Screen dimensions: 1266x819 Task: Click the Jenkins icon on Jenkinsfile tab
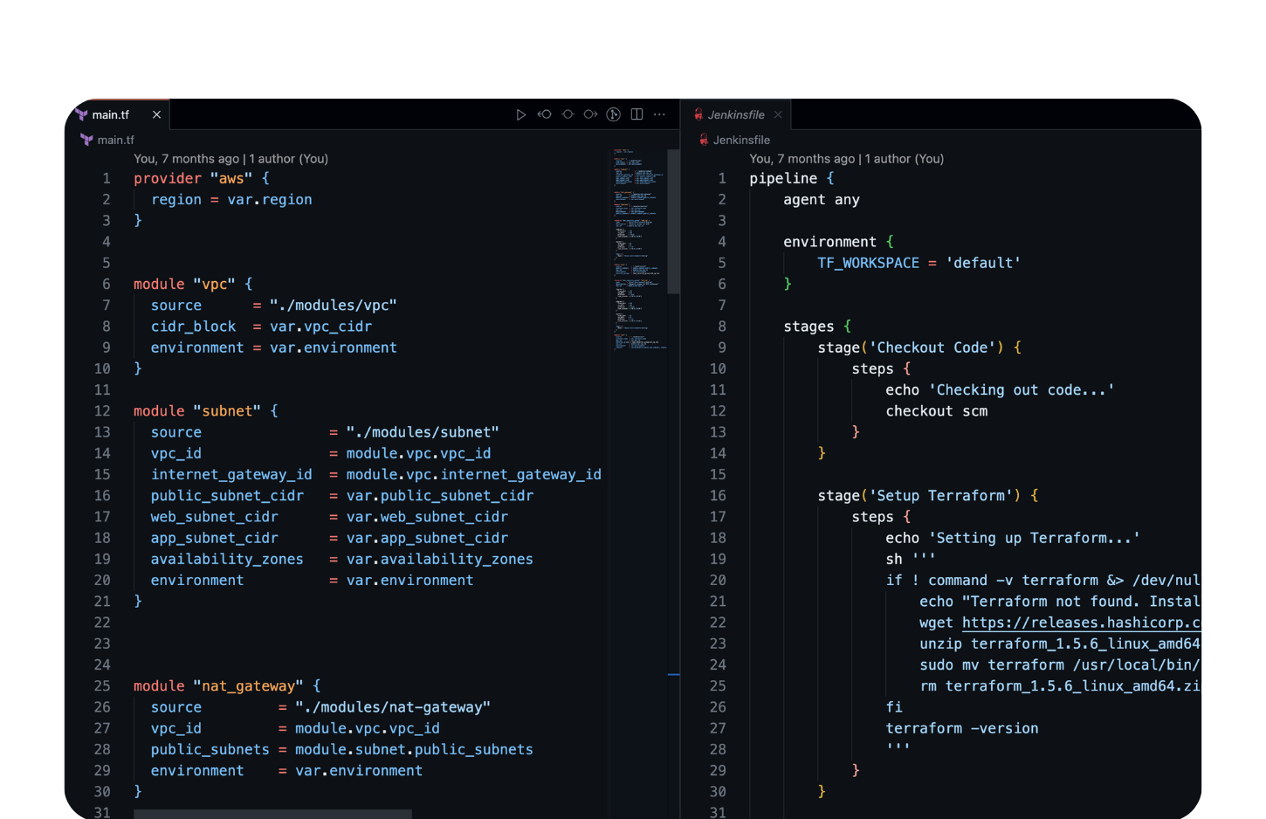698,114
